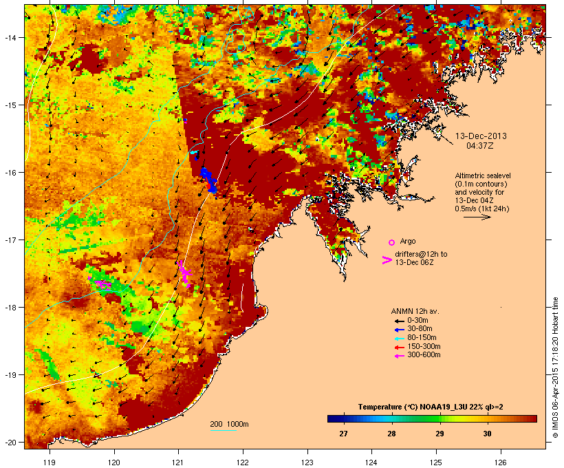Click the 30-80m depth label

pyautogui.click(x=420, y=329)
